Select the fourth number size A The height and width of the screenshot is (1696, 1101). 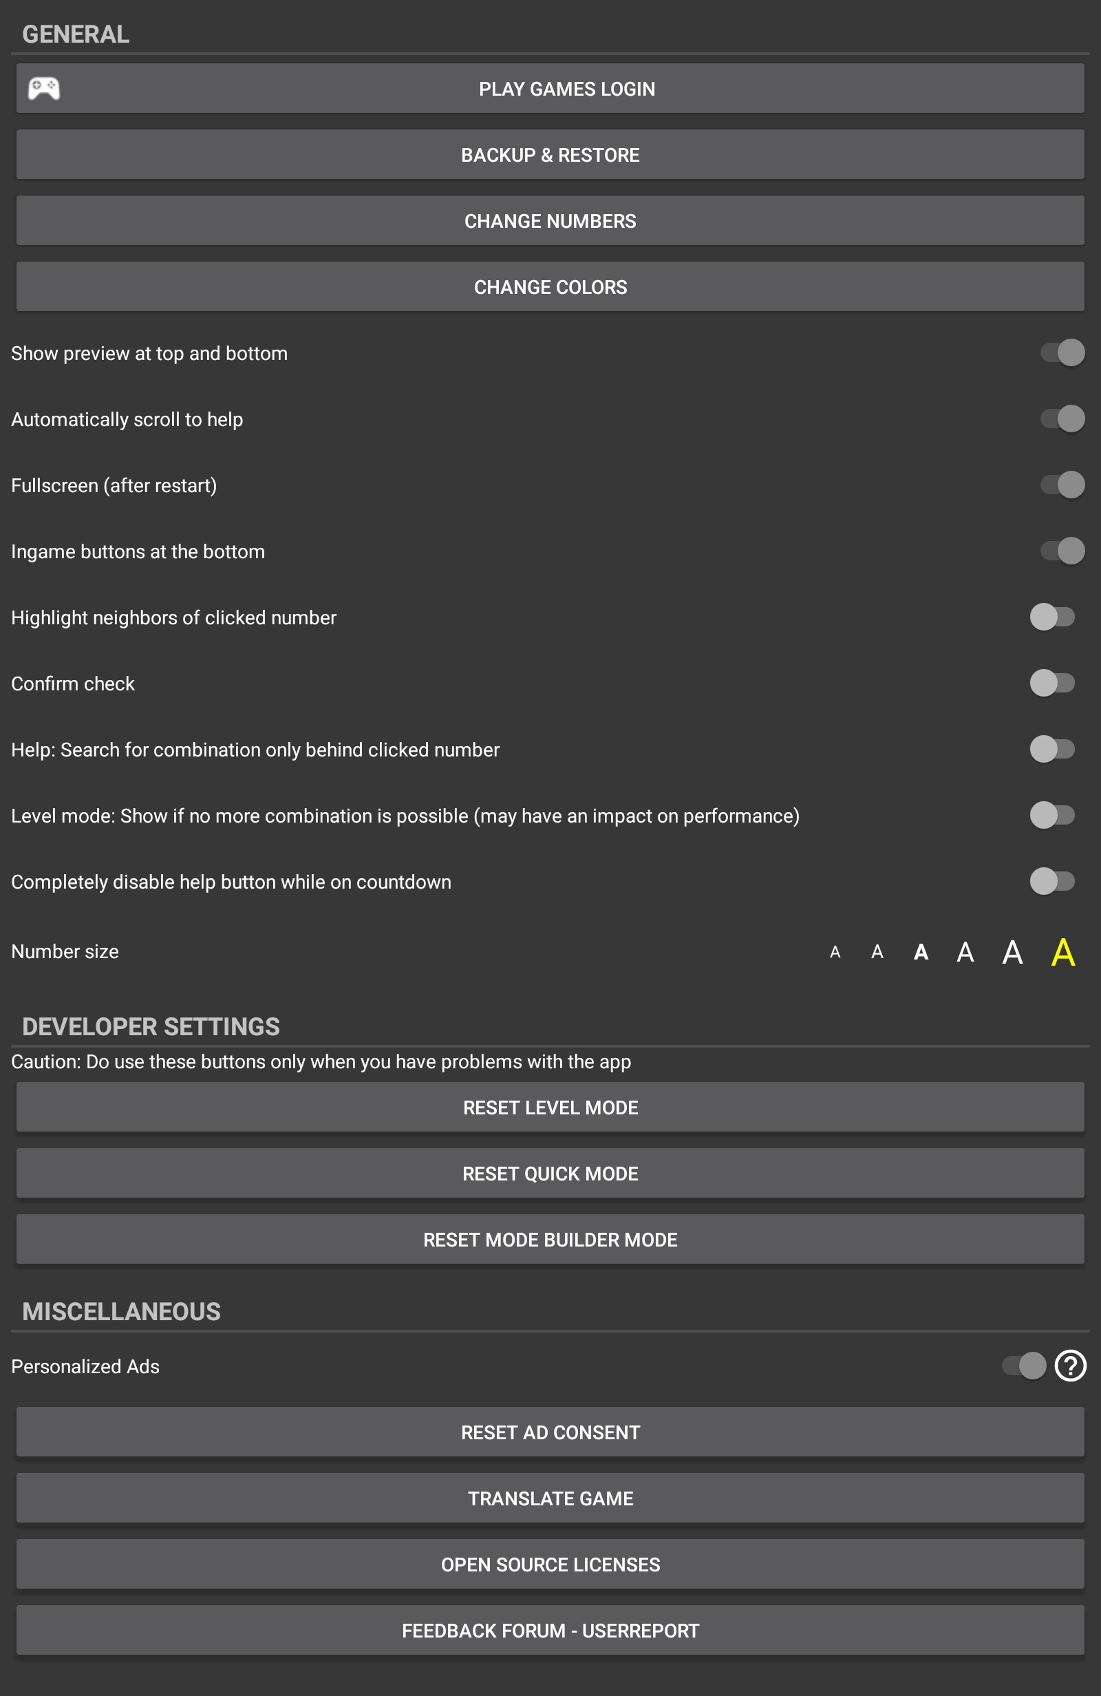965,952
